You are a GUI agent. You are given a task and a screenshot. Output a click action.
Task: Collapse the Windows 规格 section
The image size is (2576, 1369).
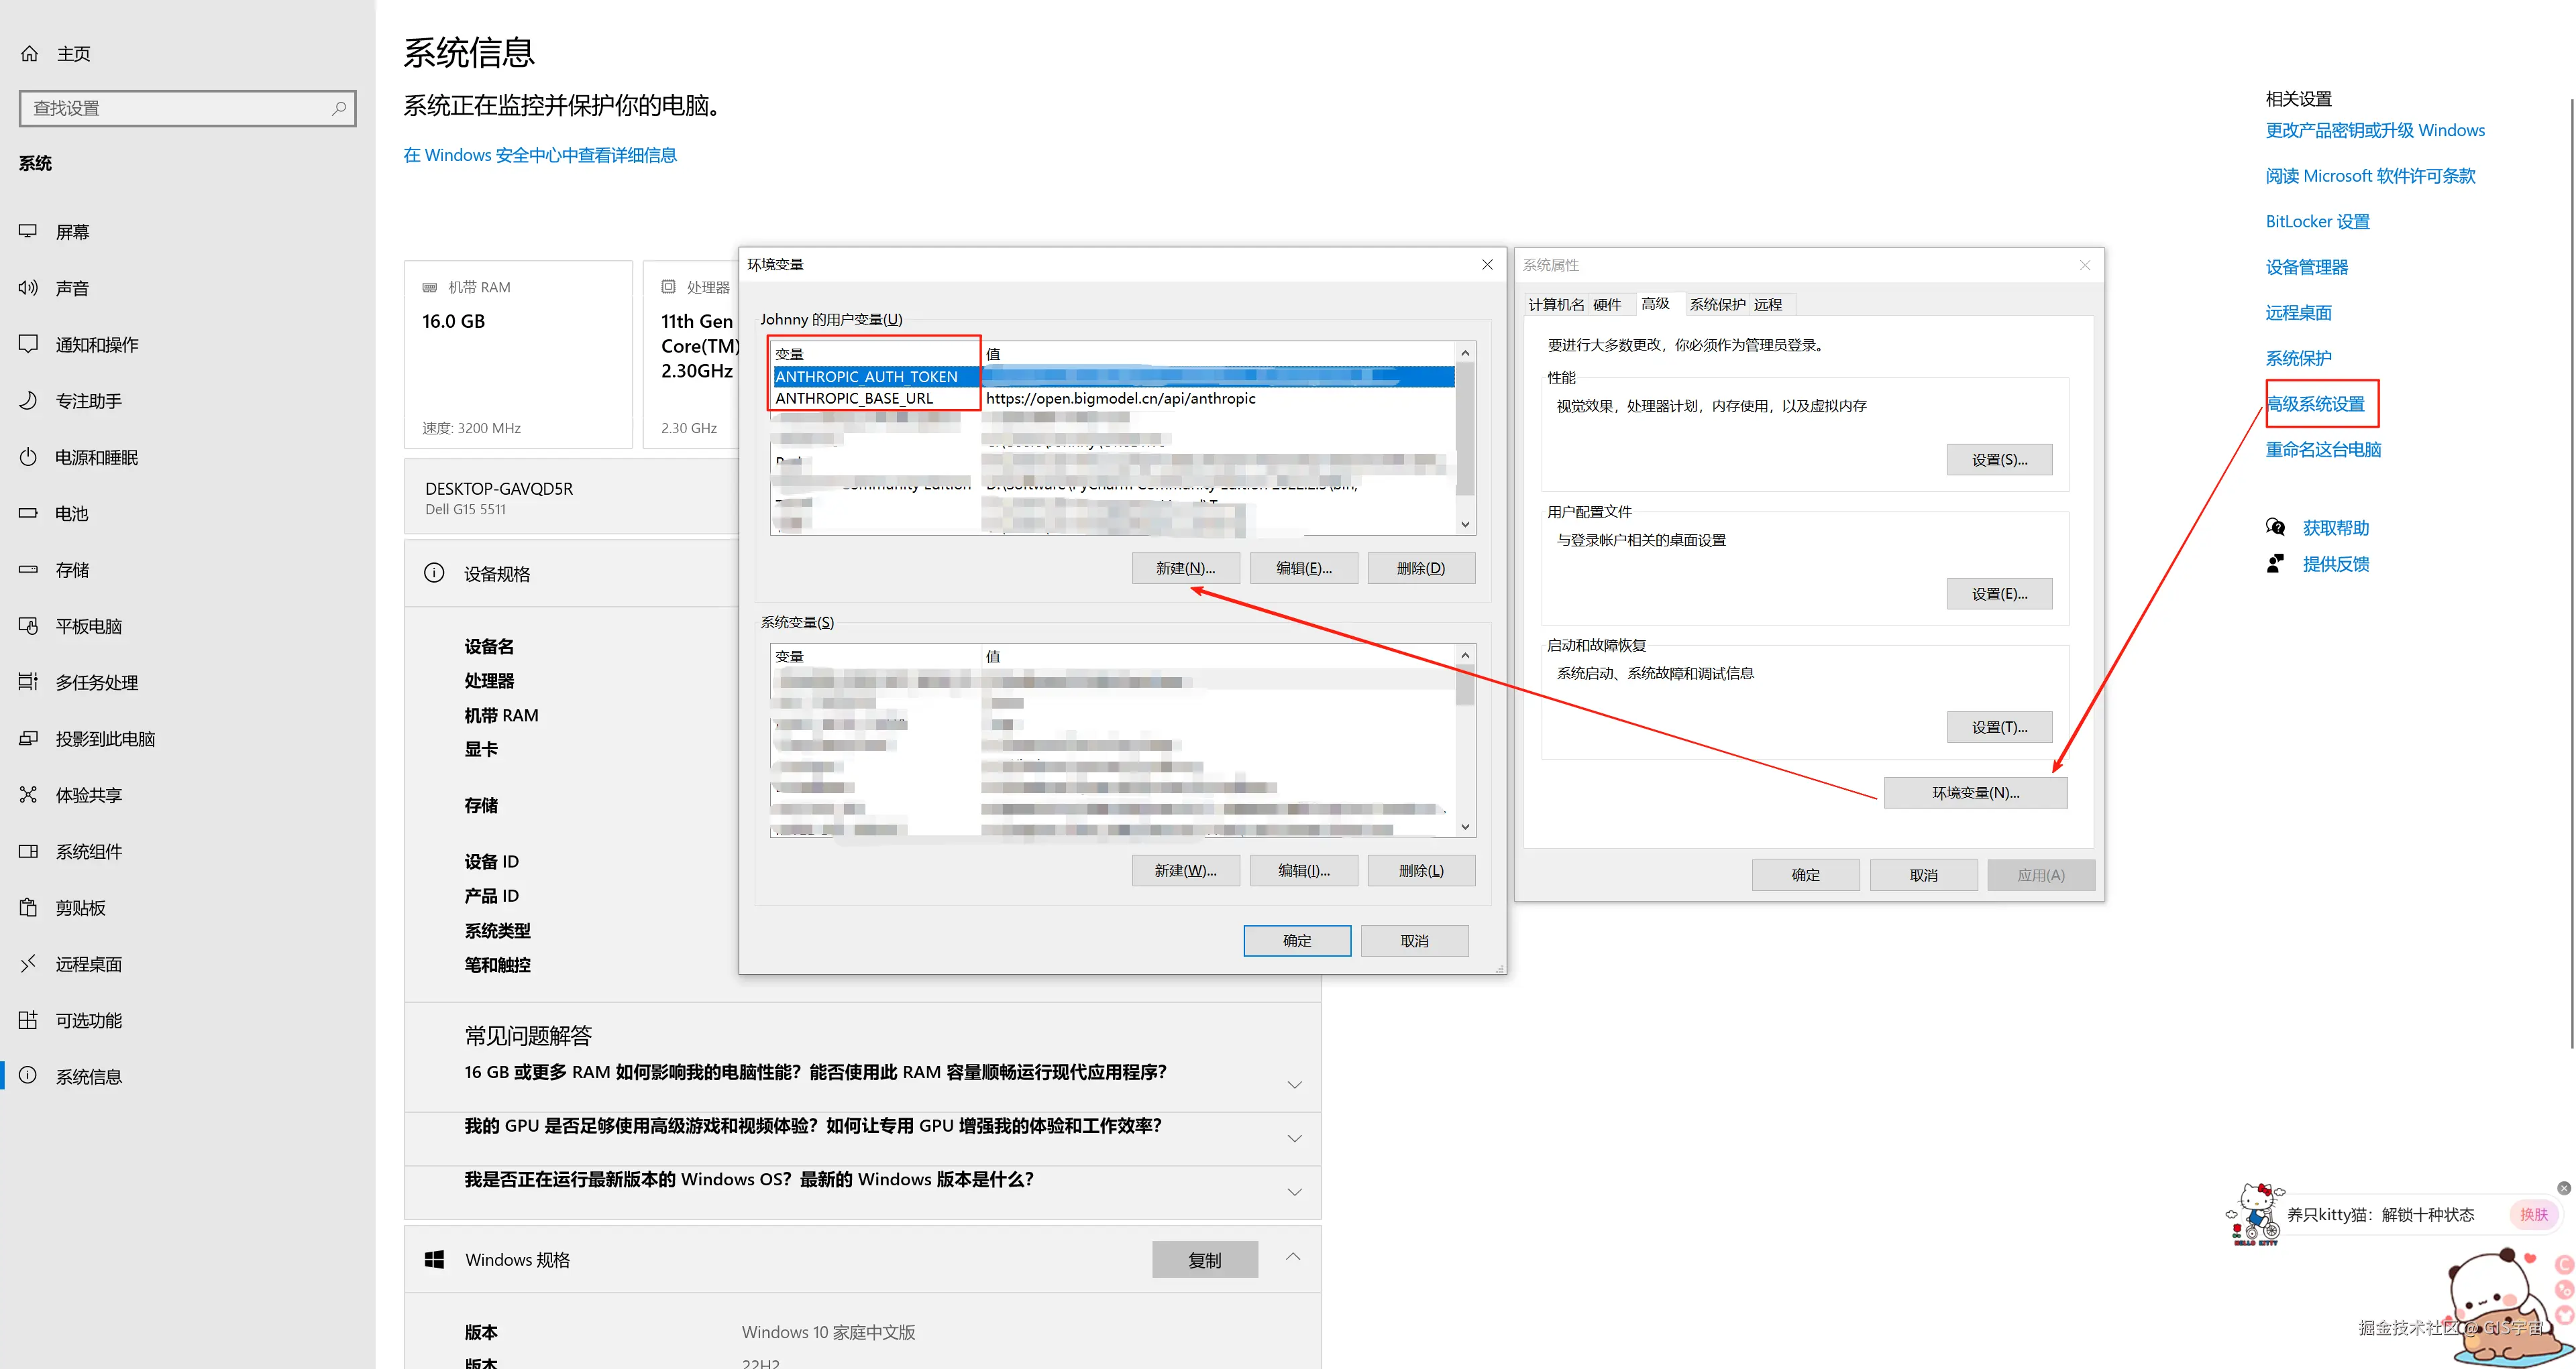coord(1293,1257)
